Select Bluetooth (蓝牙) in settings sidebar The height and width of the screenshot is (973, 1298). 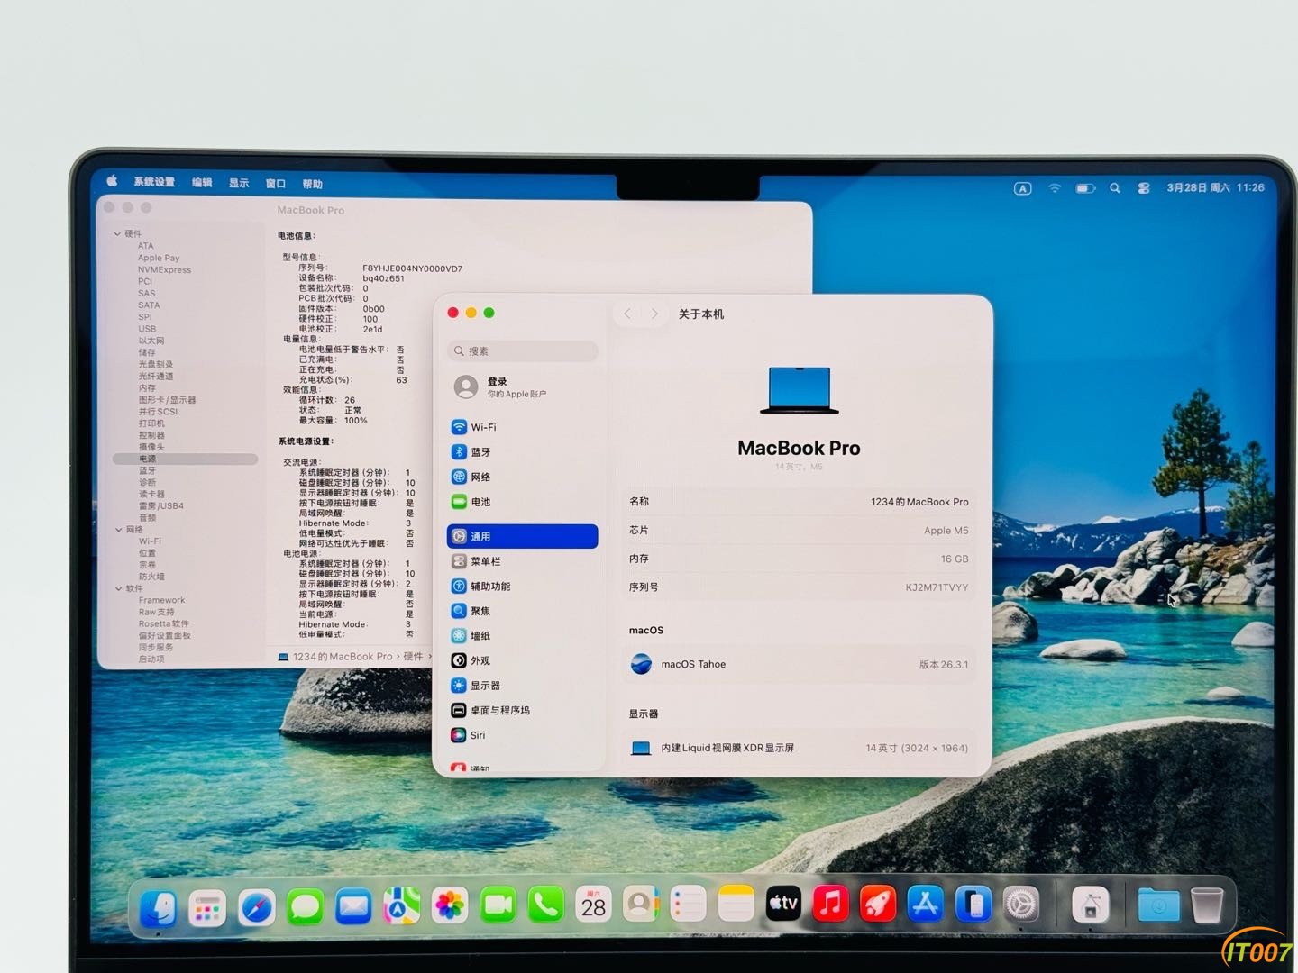480,452
